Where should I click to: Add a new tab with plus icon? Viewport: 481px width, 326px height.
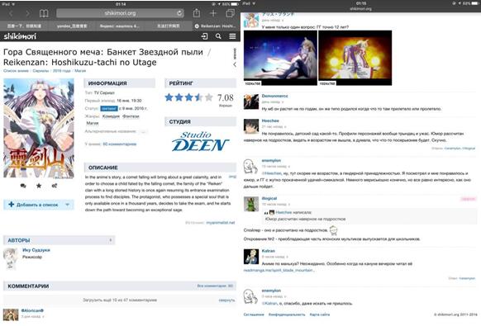coord(213,13)
